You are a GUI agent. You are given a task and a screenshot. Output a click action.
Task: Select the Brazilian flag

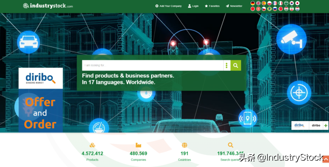[x=269, y=9]
